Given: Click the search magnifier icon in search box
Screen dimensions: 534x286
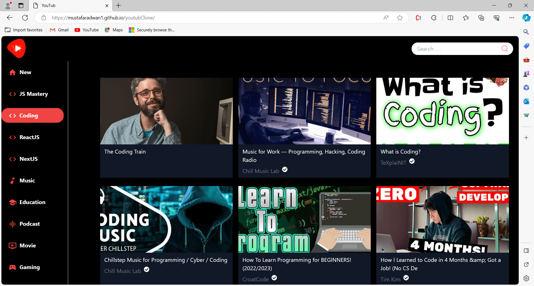Looking at the screenshot, I should point(505,49).
